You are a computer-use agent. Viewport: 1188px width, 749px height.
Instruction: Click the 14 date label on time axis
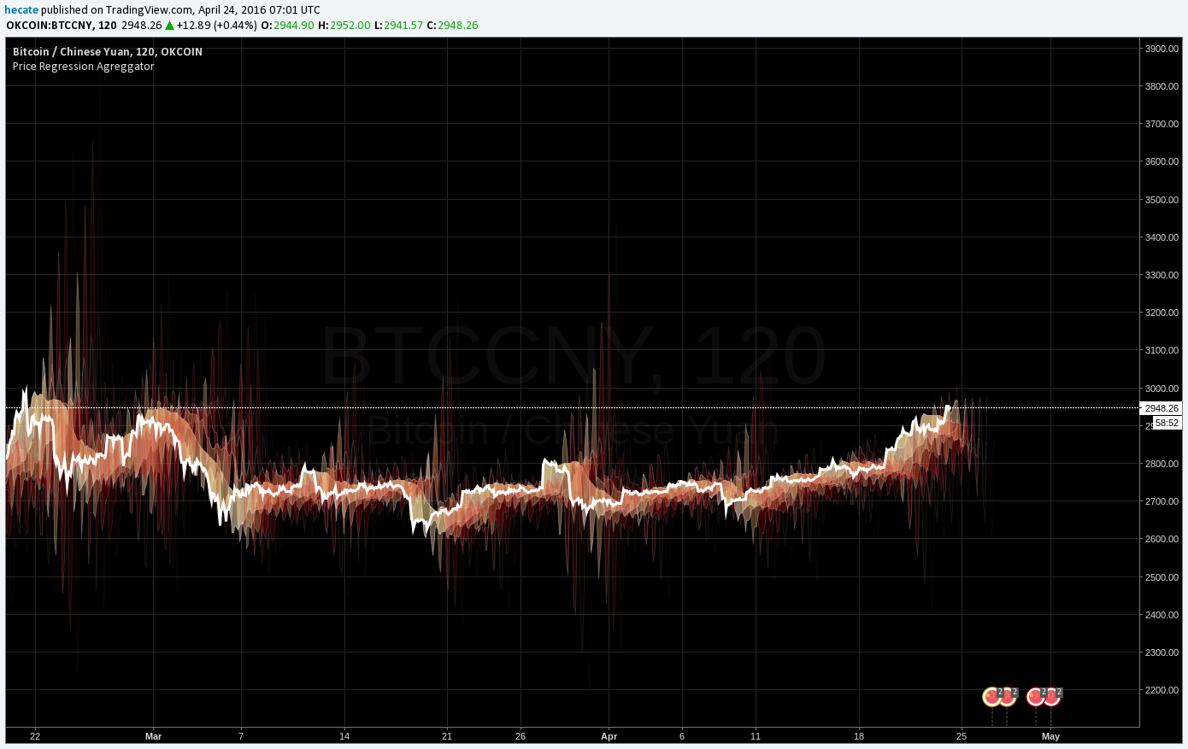click(x=344, y=736)
